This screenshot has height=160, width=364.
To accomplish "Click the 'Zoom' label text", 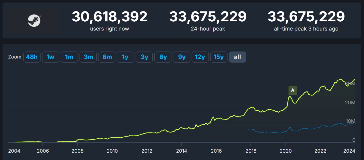I will [15, 57].
